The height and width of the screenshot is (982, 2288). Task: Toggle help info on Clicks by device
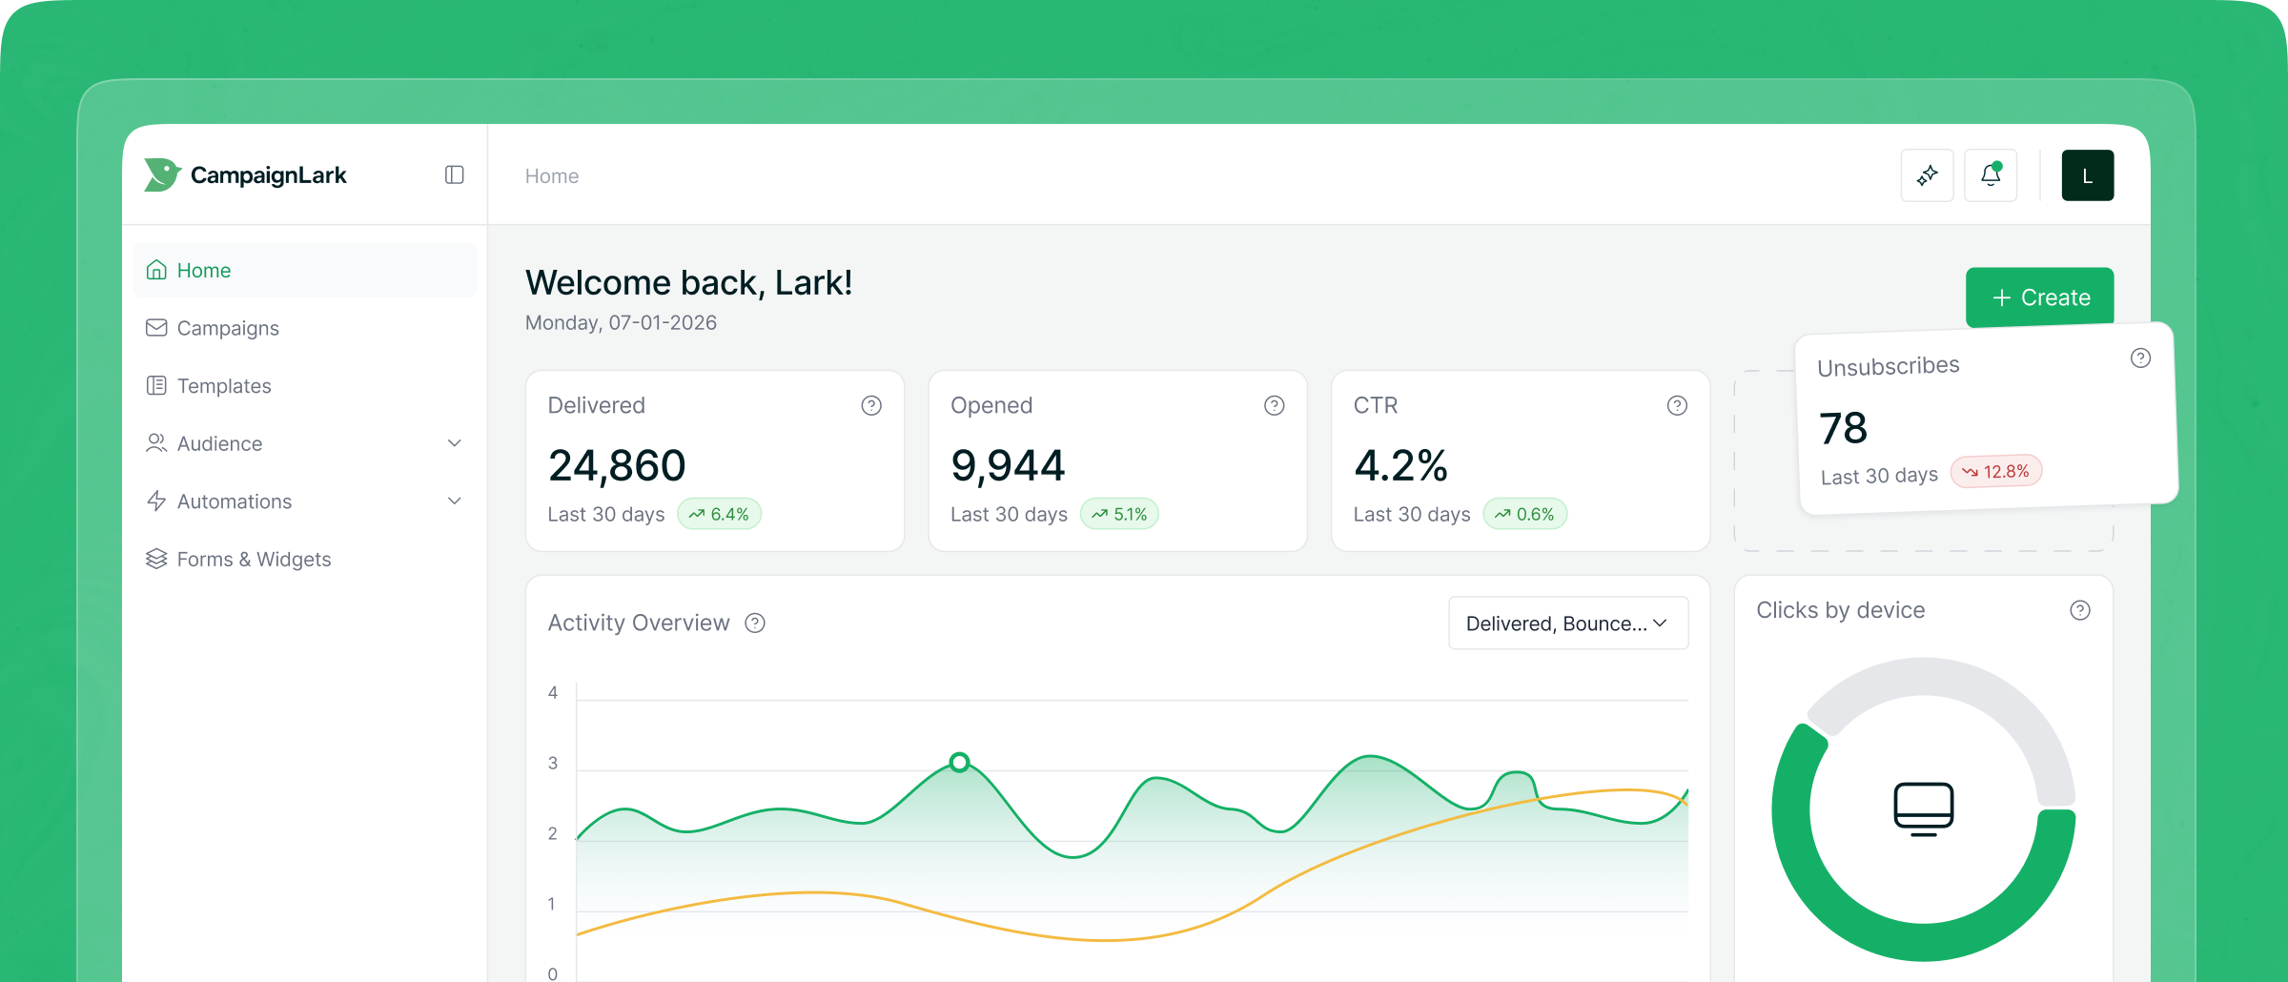click(x=2080, y=610)
